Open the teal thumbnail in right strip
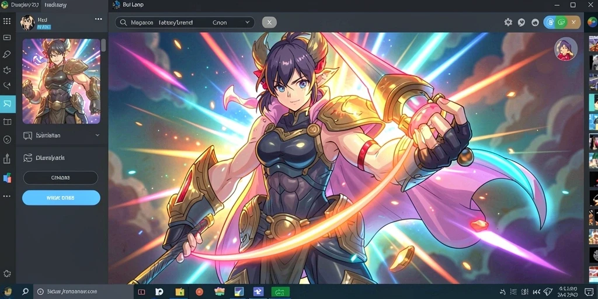The image size is (598, 299). point(593,102)
